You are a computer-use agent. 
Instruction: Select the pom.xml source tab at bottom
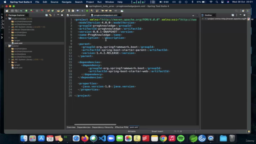(134, 127)
